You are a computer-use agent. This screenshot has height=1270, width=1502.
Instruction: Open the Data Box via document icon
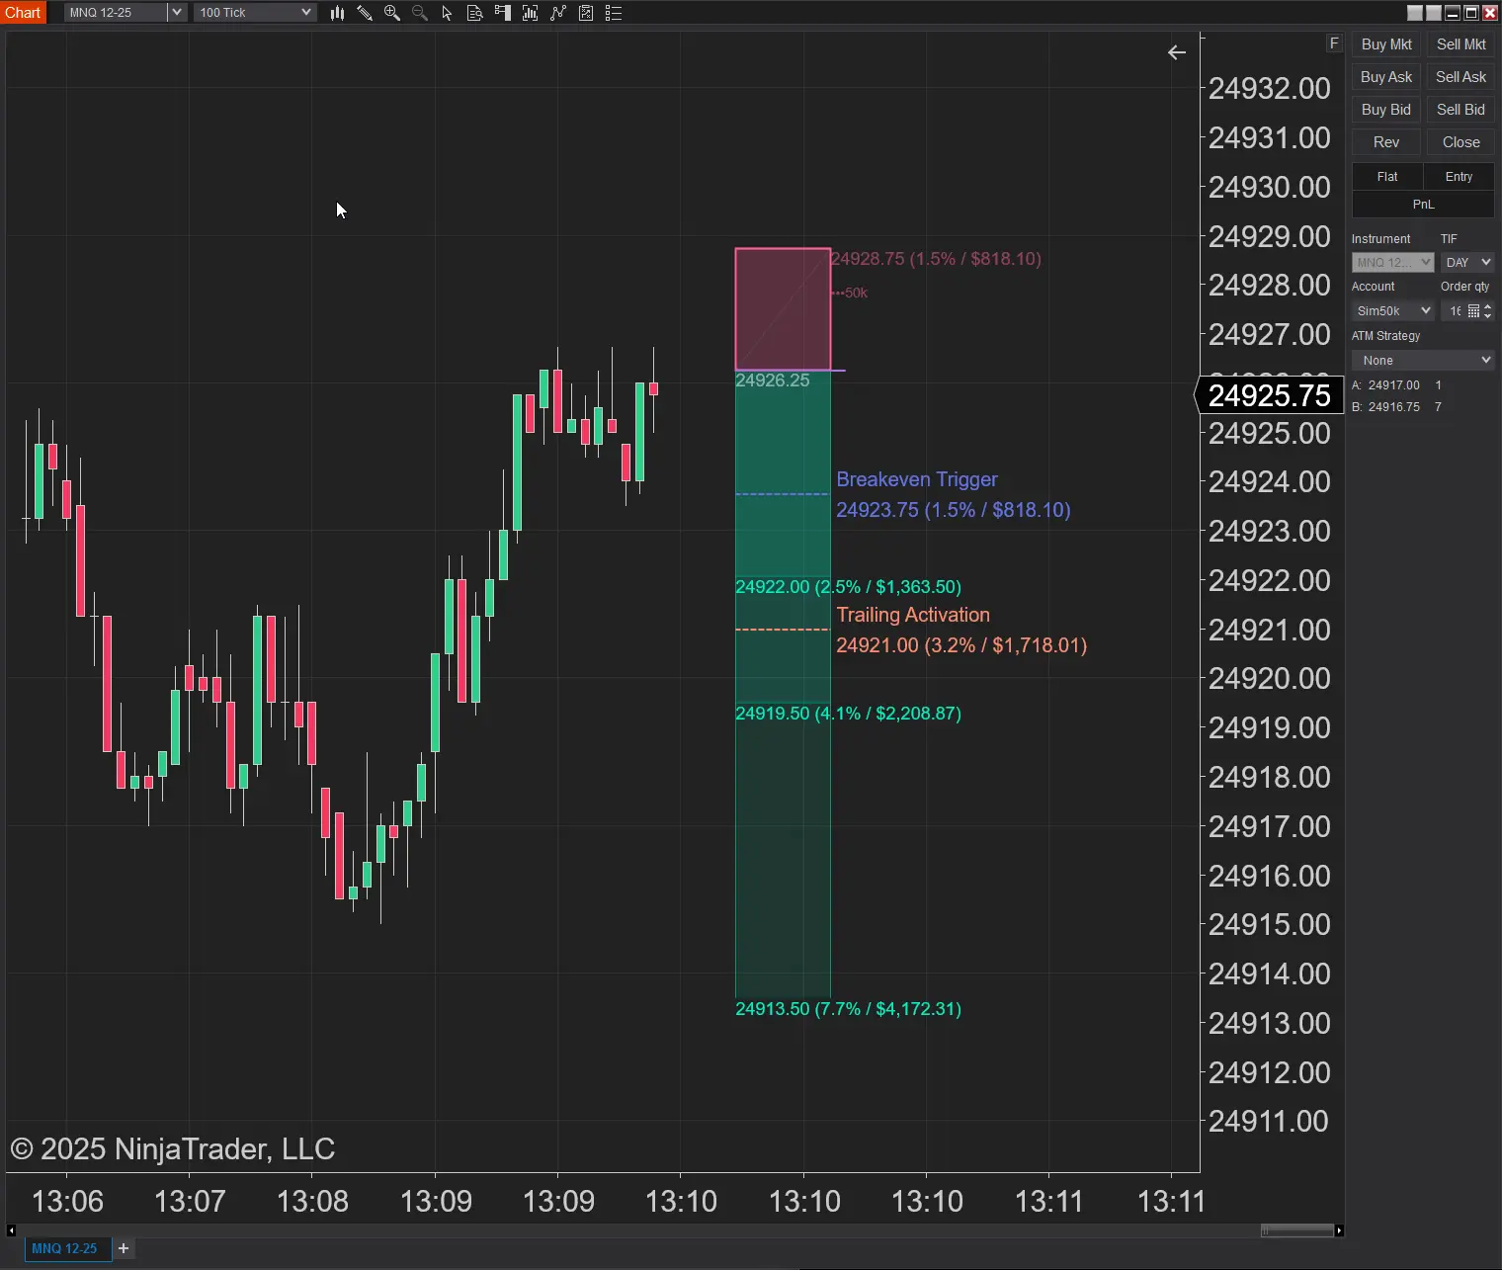(x=475, y=13)
